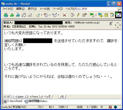Open the yellow clipboard icon in toolbar
123x110 pixels.
coord(106,15)
